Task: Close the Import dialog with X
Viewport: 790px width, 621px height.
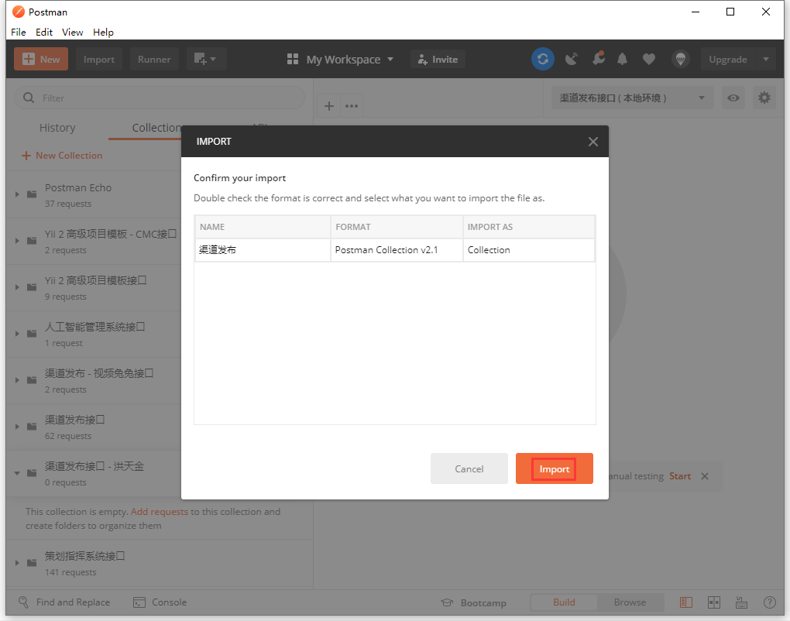Action: coord(592,142)
